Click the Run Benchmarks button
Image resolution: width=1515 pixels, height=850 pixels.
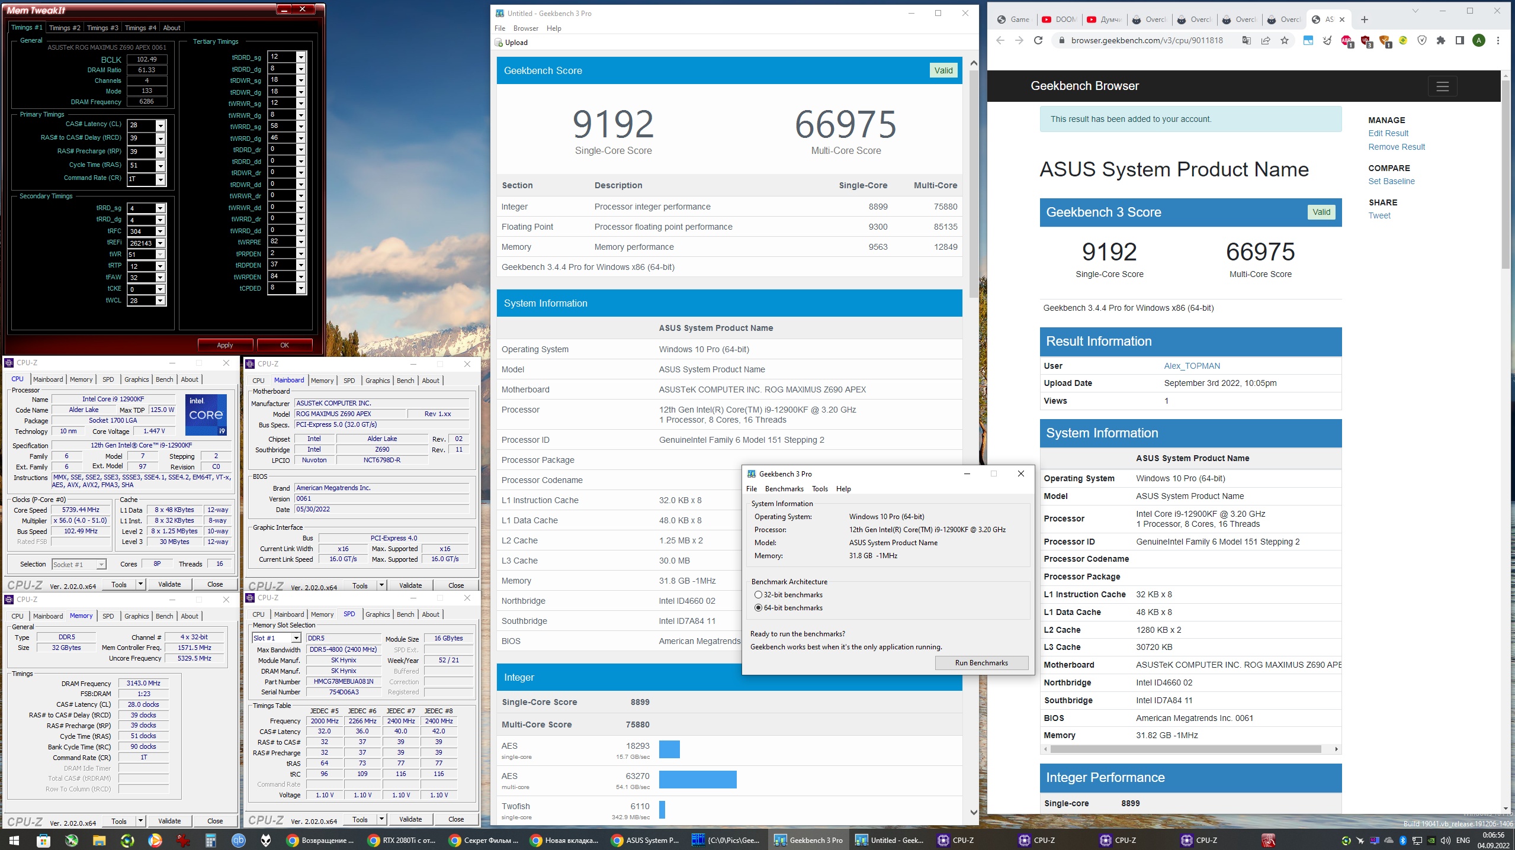981,663
